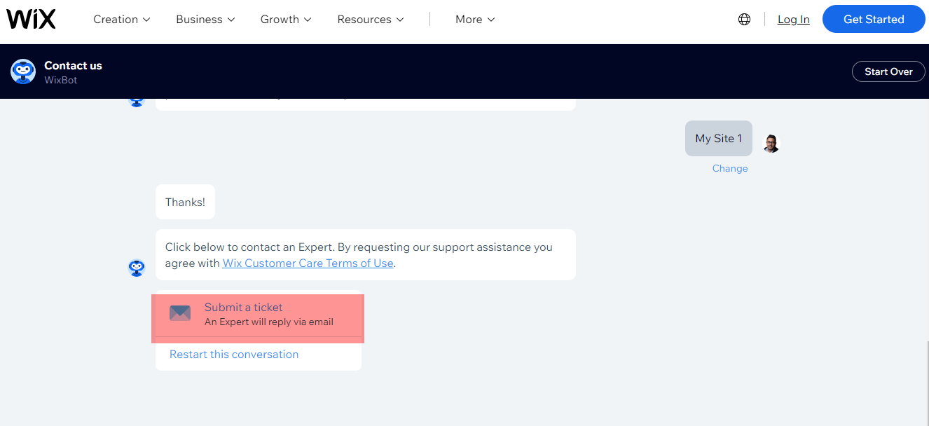Click the Change link under My Site 1

click(x=730, y=168)
